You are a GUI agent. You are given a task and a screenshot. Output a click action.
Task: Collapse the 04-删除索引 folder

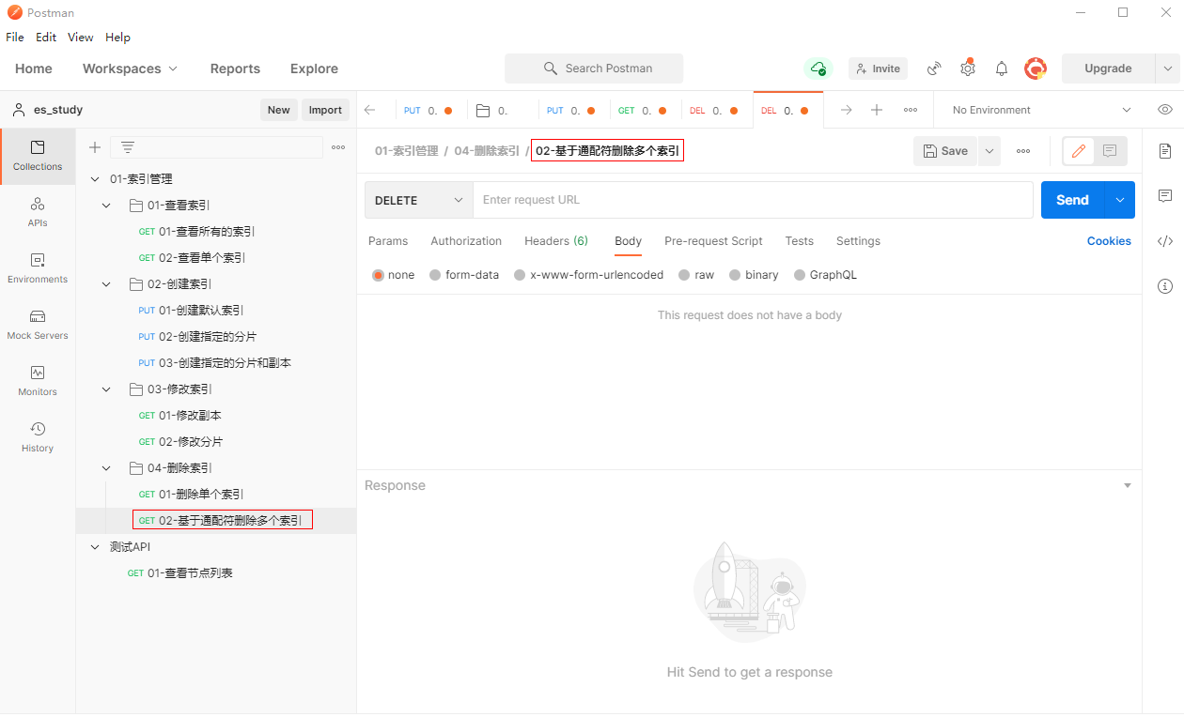[106, 468]
